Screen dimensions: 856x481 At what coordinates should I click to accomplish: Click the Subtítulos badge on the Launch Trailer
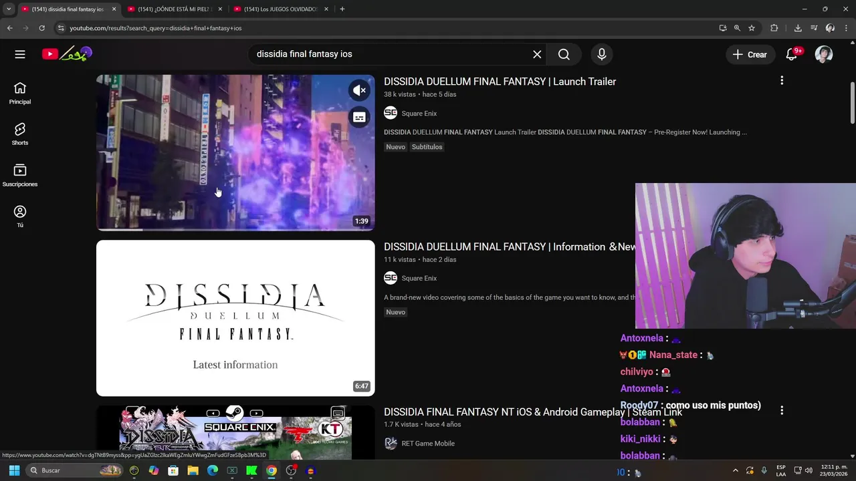click(x=427, y=147)
